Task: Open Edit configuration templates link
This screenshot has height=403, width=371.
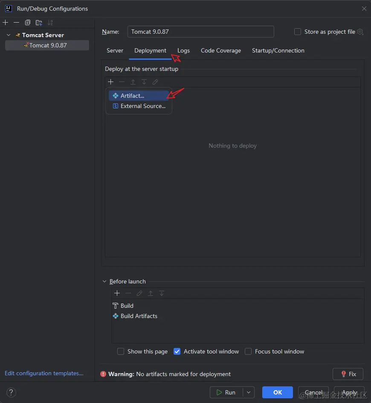Action: 44,373
